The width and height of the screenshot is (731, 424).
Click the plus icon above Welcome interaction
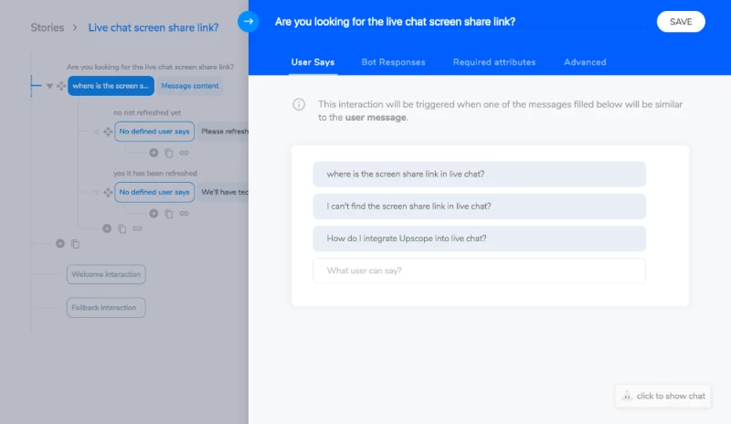pos(60,244)
